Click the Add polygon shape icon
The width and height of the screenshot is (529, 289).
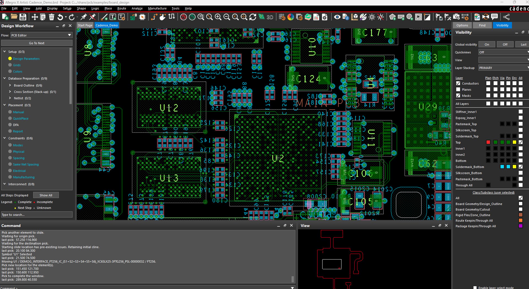[x=393, y=17]
